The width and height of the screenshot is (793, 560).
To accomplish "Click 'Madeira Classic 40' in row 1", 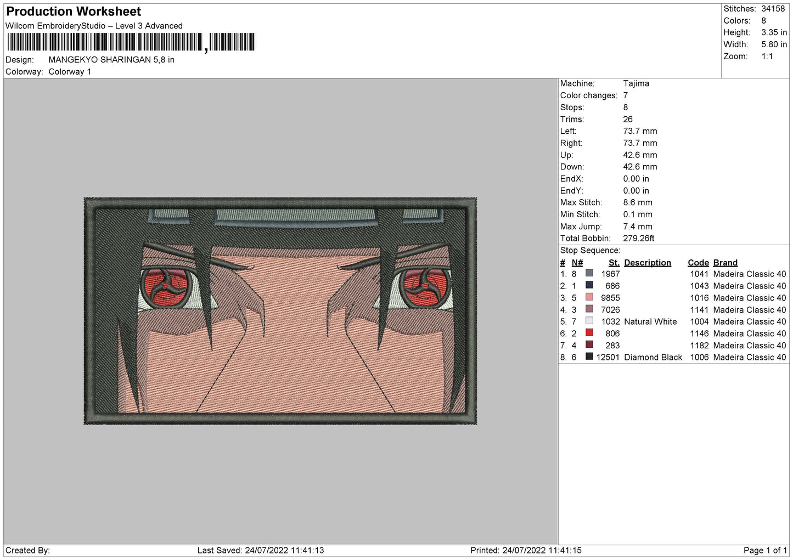I will (x=750, y=274).
